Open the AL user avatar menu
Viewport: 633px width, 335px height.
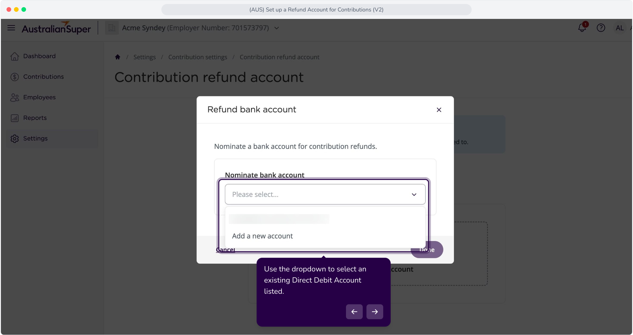coord(619,28)
